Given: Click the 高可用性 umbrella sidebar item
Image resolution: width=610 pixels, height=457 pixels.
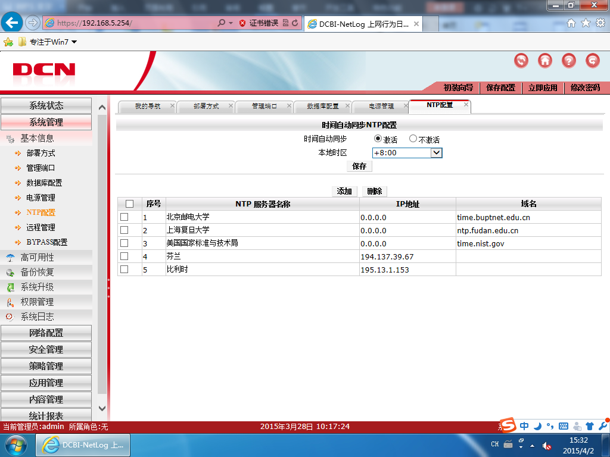Looking at the screenshot, I should tap(46, 257).
